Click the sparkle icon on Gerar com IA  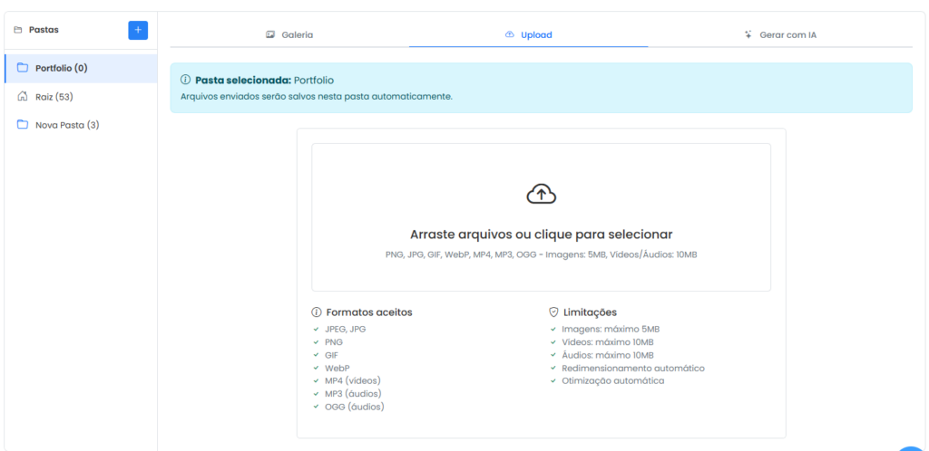748,34
